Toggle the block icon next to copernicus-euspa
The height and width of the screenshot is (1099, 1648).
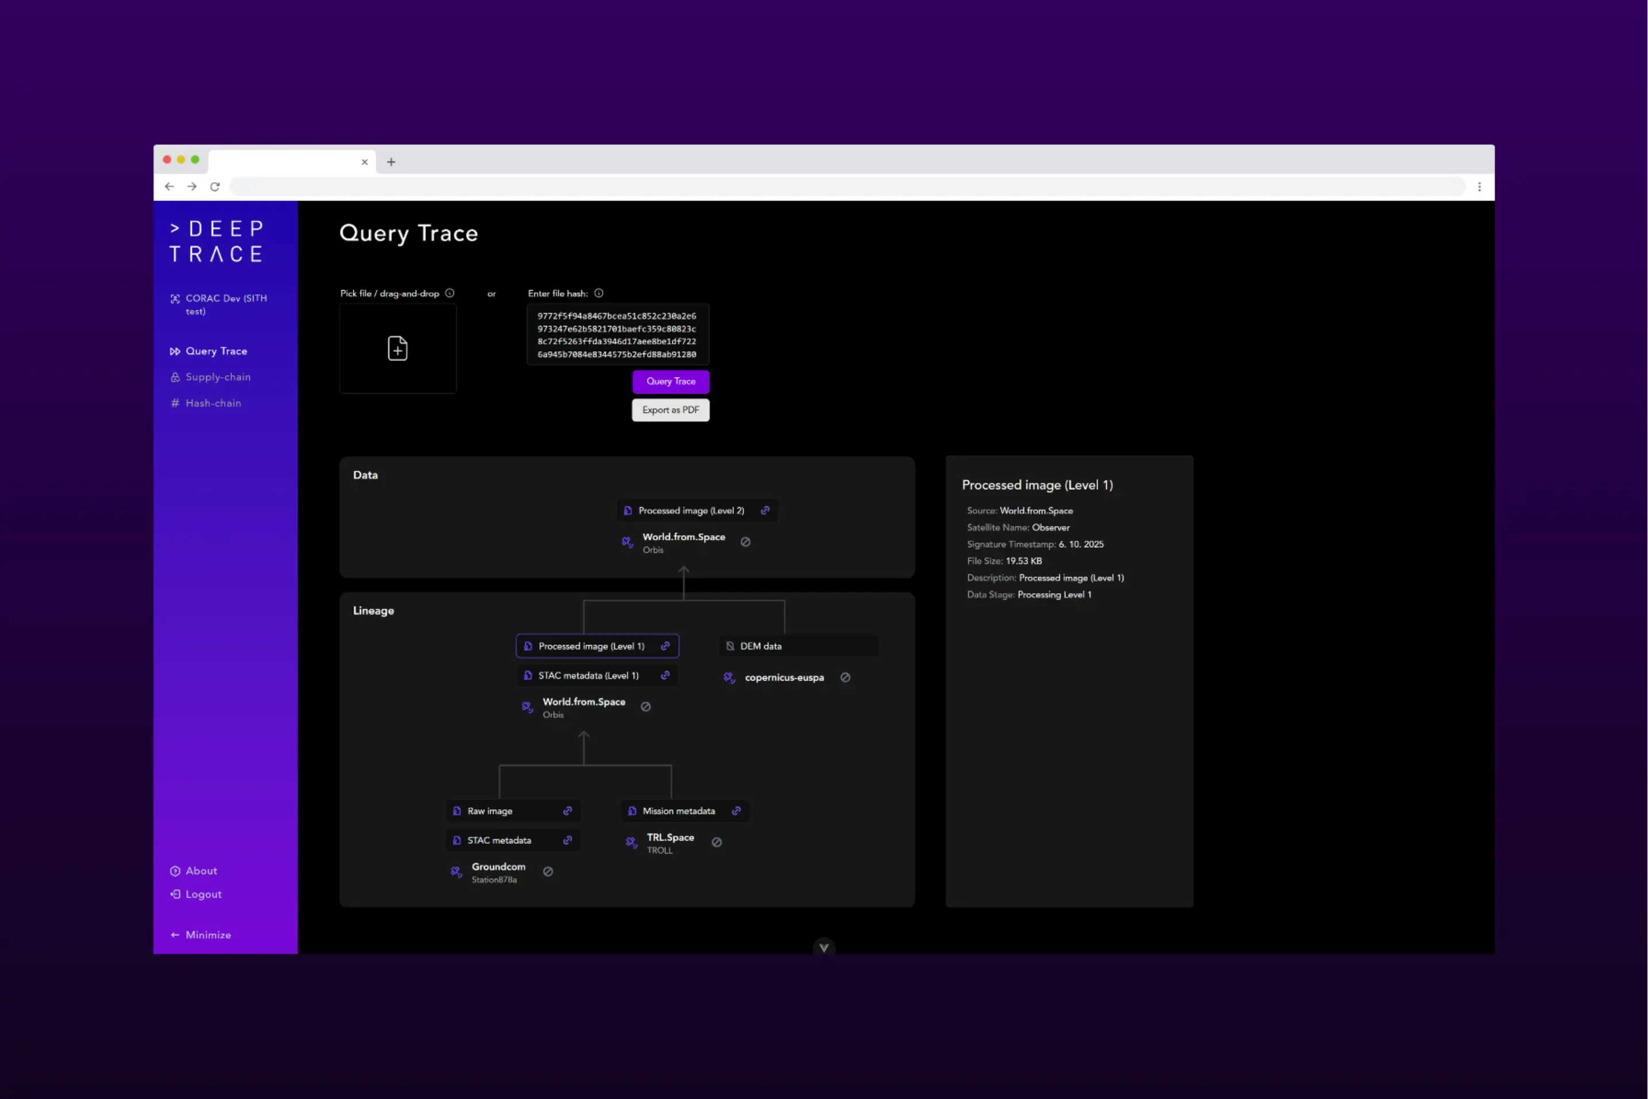(x=845, y=678)
